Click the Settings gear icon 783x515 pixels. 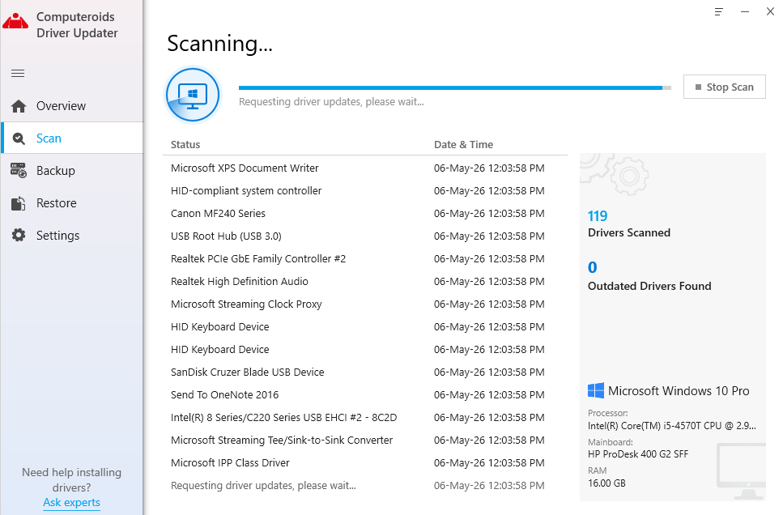pyautogui.click(x=19, y=236)
